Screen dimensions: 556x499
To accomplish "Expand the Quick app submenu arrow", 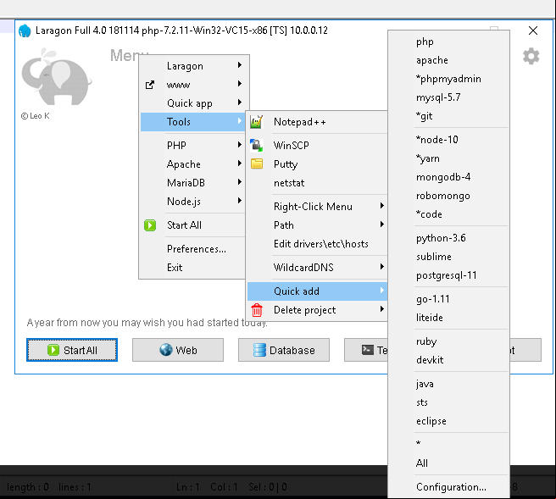I will 240,102.
